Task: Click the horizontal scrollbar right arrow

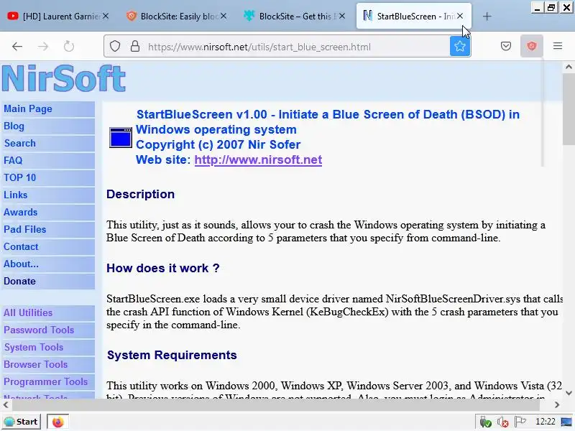Action: click(557, 404)
